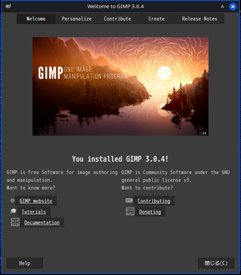
Task: Click the 閉じる(C) close button
Action: point(216,263)
